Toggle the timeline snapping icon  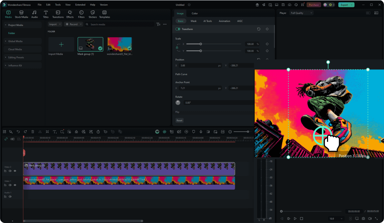click(x=165, y=132)
